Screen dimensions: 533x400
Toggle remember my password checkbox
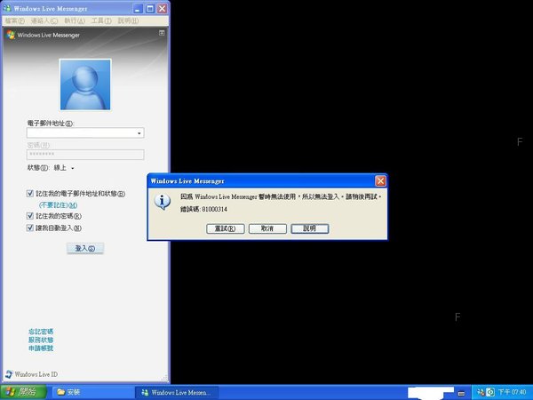pos(30,216)
